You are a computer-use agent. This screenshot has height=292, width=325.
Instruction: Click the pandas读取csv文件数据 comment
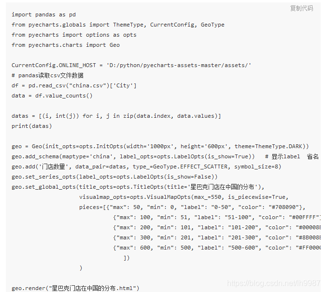tap(47, 75)
